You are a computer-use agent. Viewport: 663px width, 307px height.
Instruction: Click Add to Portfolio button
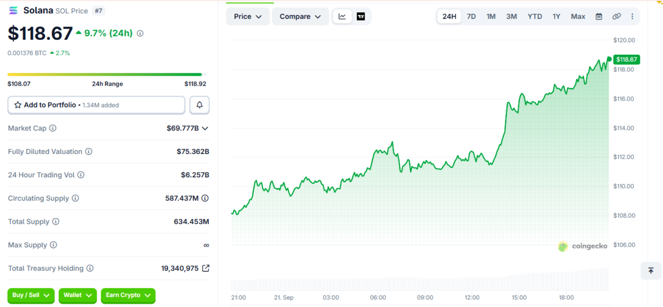pyautogui.click(x=97, y=105)
